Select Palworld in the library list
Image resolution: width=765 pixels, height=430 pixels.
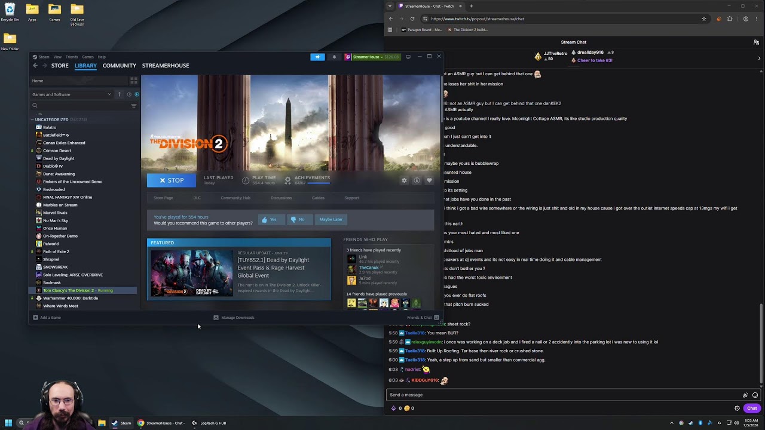click(x=51, y=244)
